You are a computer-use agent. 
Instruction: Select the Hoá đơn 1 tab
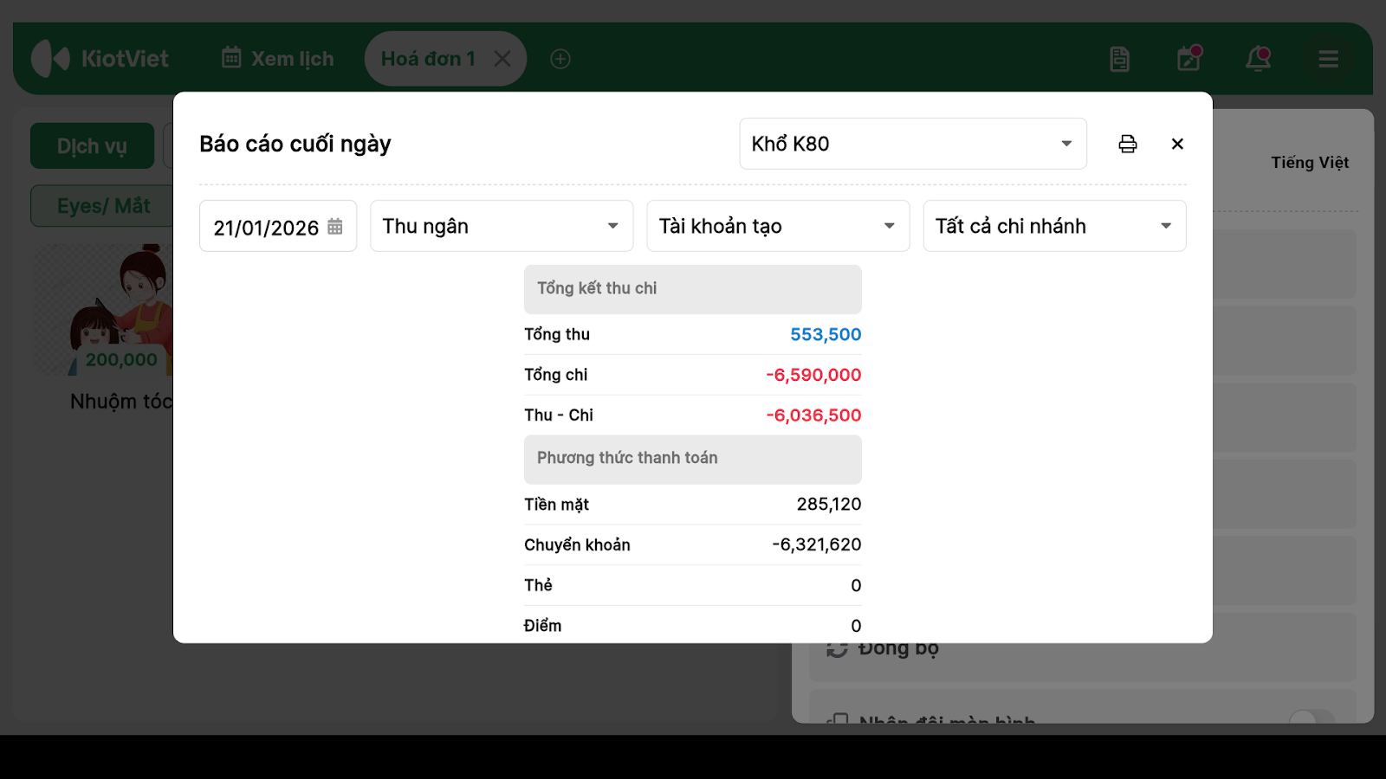[428, 59]
